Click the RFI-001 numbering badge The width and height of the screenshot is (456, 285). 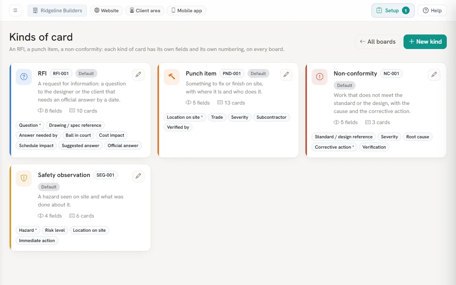pyautogui.click(x=61, y=74)
